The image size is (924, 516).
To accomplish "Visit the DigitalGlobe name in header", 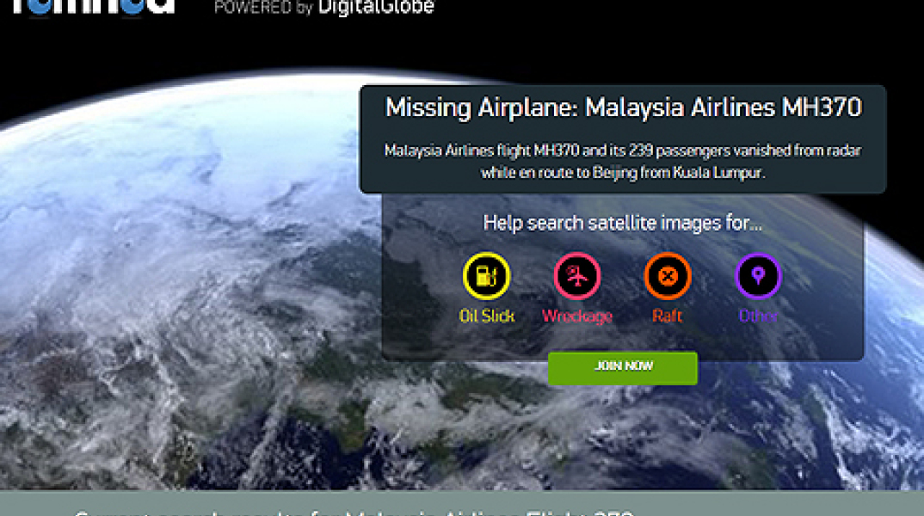I will [x=376, y=8].
